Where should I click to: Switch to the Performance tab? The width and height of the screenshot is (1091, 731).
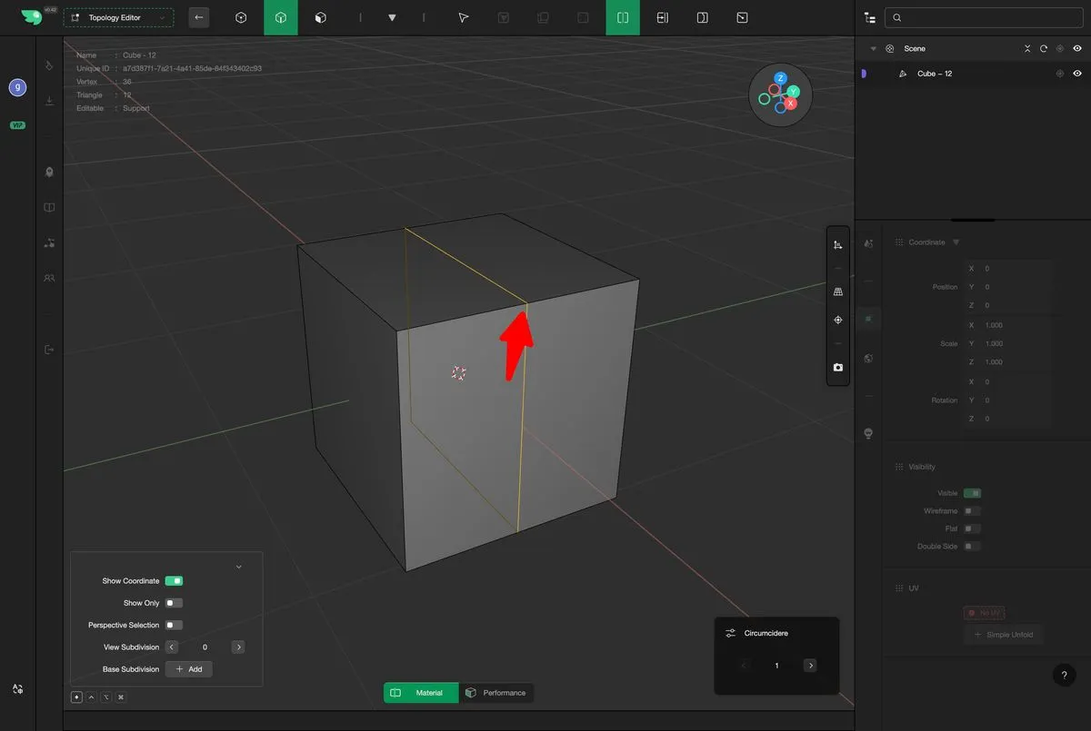click(x=496, y=693)
